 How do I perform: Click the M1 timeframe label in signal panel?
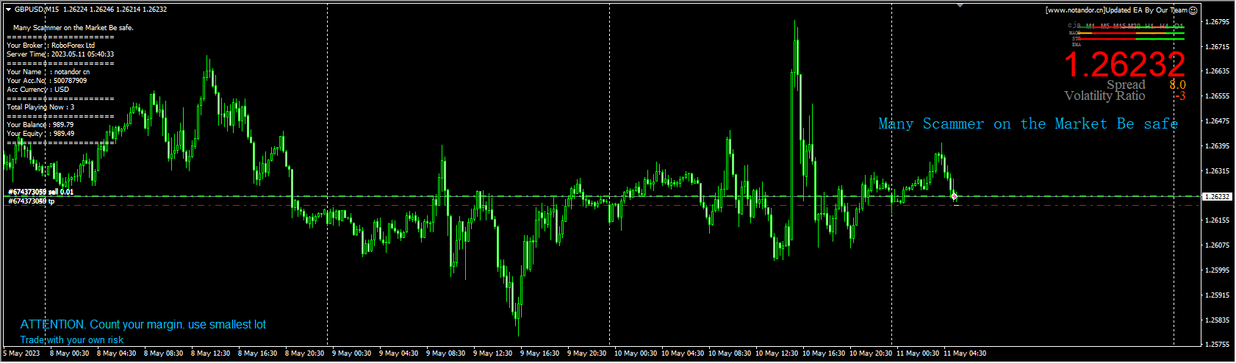1091,26
